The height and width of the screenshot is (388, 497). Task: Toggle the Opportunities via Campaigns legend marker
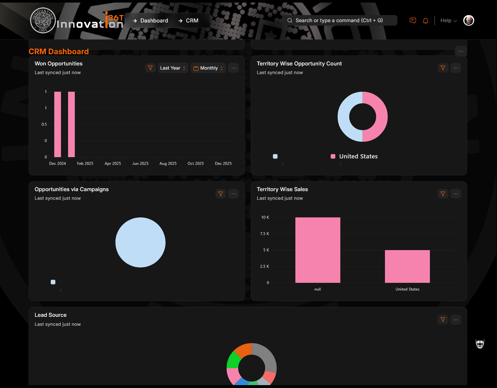pos(53,282)
